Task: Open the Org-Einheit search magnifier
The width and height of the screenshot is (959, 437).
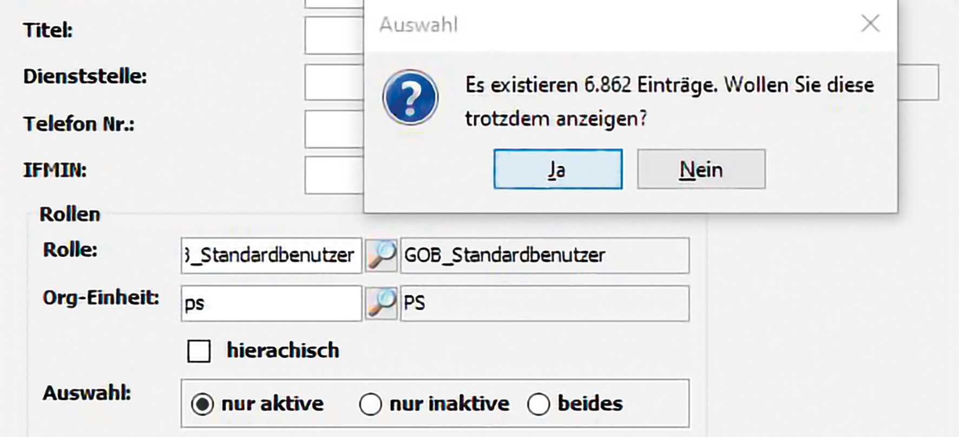Action: pyautogui.click(x=382, y=303)
